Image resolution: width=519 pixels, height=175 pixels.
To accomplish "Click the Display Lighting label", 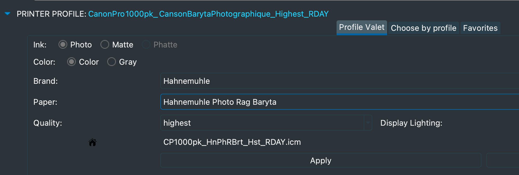I will click(x=411, y=123).
